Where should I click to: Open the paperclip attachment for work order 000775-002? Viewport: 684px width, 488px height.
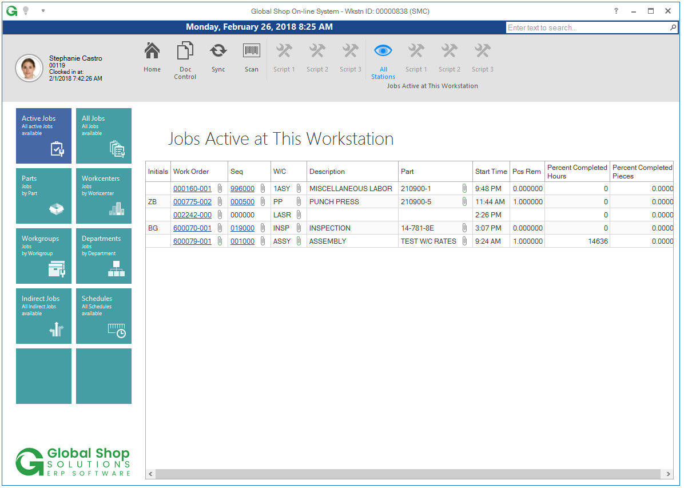click(220, 201)
